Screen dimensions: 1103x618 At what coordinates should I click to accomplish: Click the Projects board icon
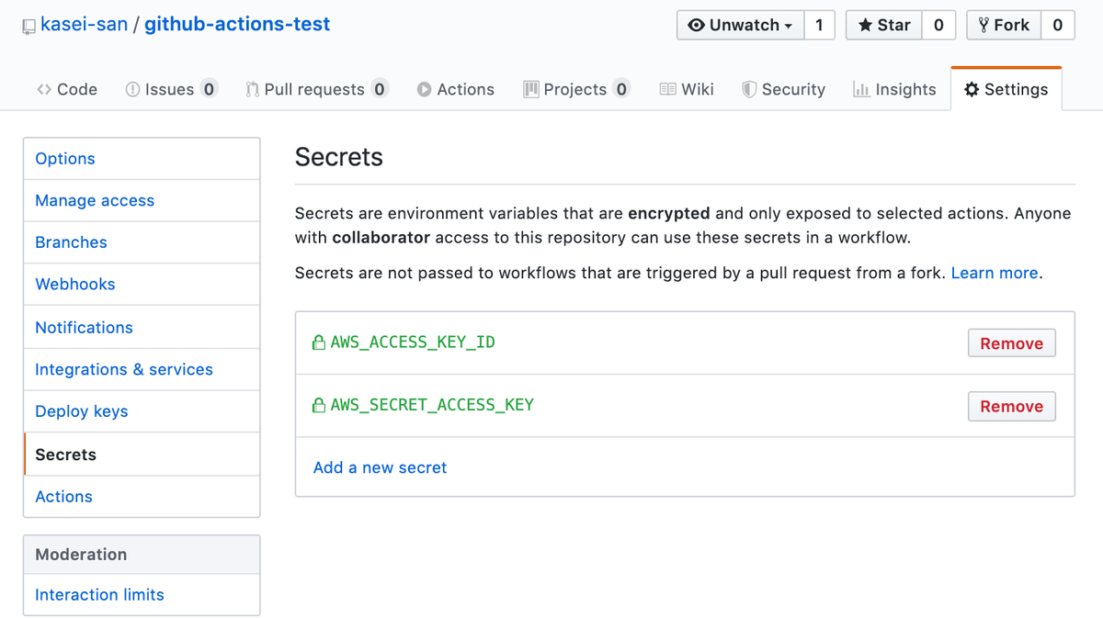tap(531, 89)
